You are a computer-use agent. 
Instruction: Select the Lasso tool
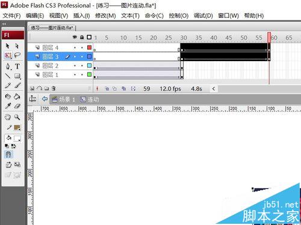point(17,55)
